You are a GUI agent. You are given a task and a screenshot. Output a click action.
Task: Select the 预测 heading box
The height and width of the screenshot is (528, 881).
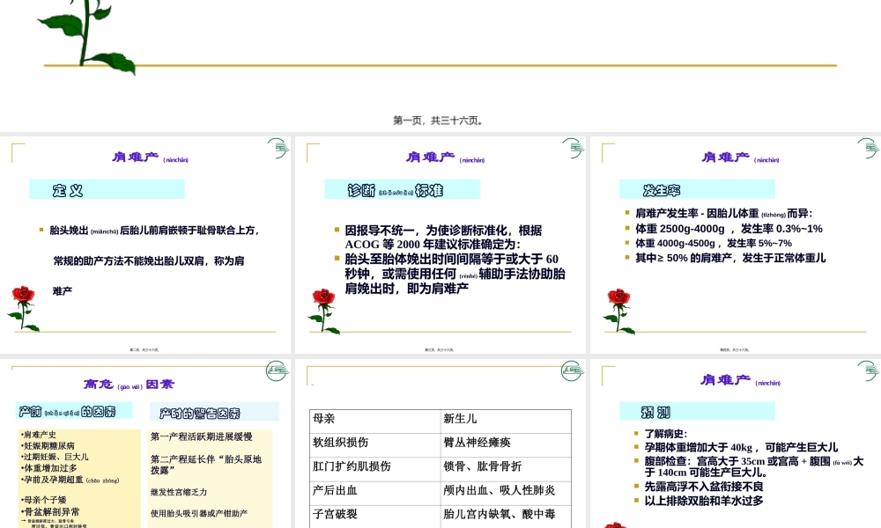click(697, 411)
